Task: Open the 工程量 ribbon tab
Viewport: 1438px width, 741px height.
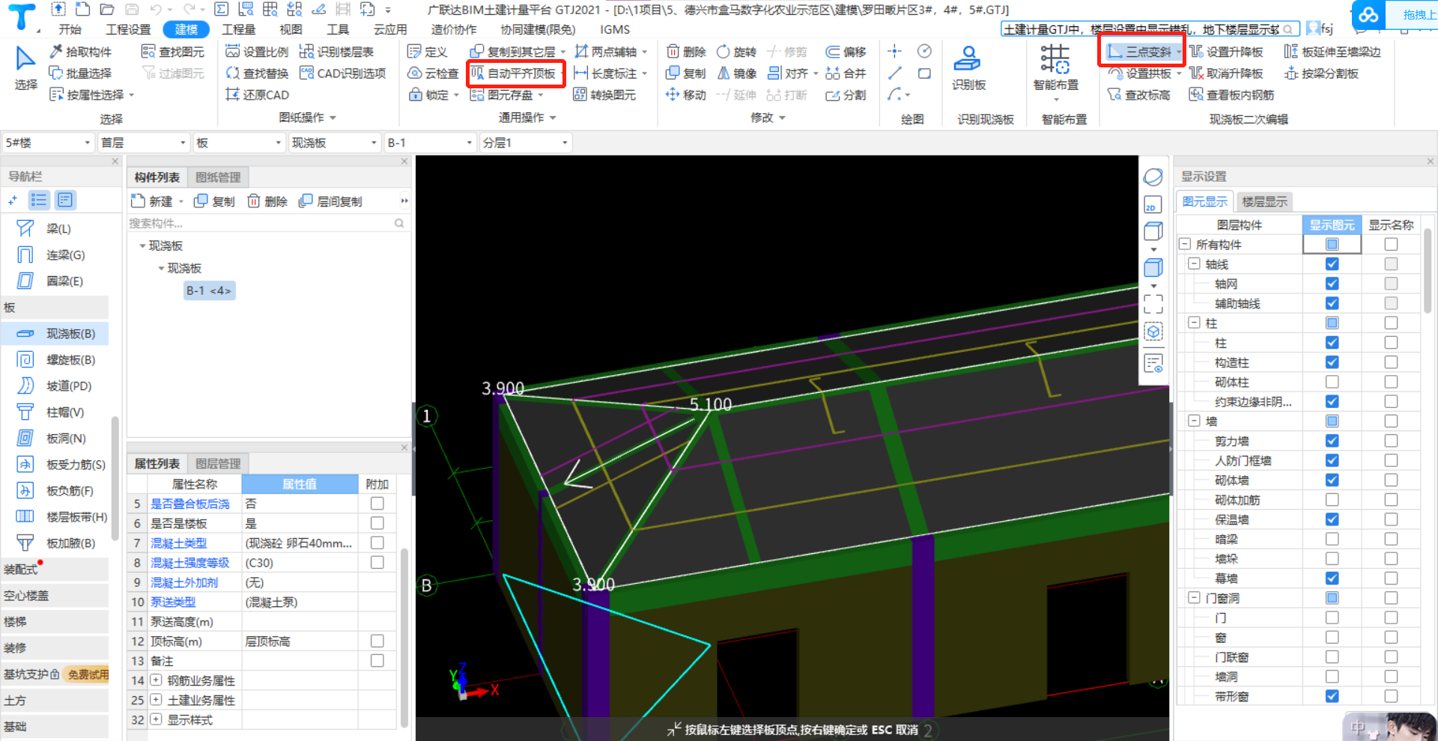Action: point(239,29)
